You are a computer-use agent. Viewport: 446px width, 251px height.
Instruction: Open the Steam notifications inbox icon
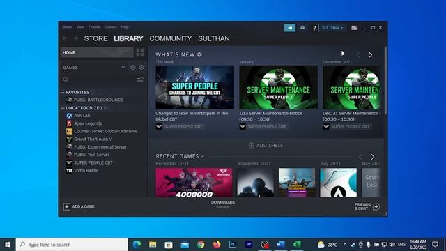(302, 28)
